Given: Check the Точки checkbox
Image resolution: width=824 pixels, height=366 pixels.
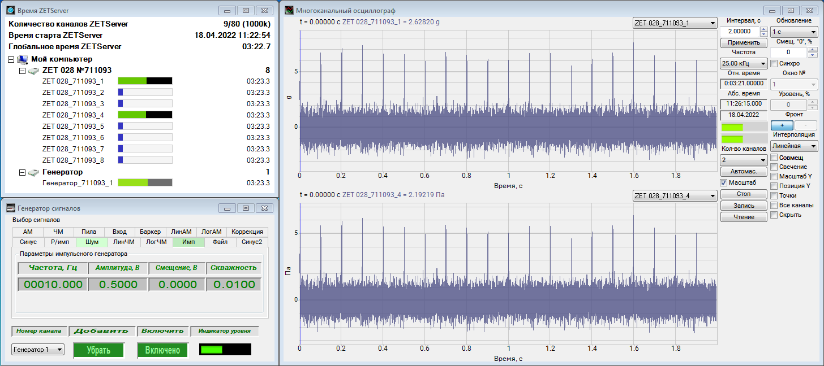Looking at the screenshot, I should (774, 195).
